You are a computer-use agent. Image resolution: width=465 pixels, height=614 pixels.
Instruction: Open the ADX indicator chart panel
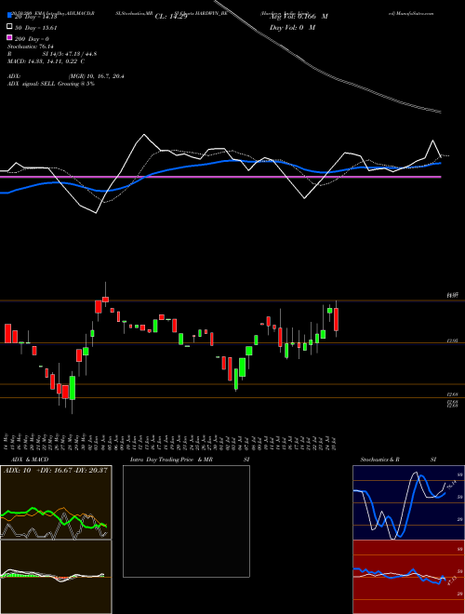coord(56,502)
